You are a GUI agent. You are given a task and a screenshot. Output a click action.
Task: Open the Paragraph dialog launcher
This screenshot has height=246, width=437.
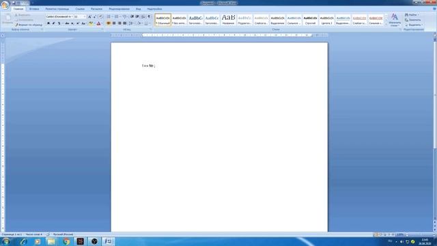pos(151,29)
